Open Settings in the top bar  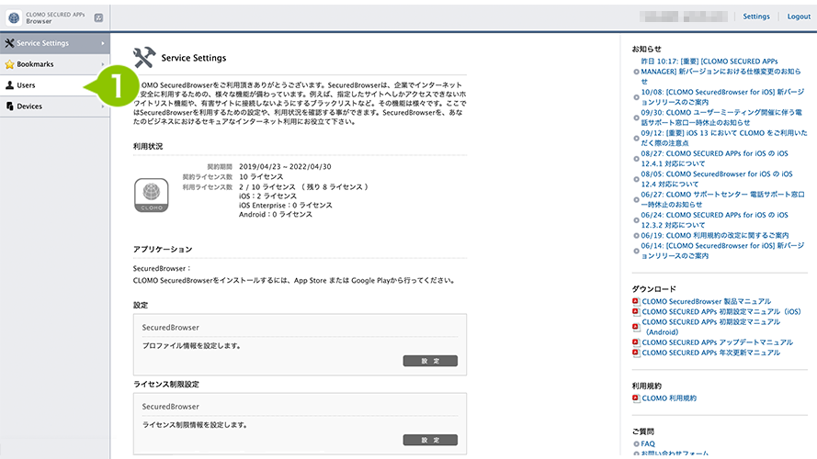pyautogui.click(x=756, y=17)
